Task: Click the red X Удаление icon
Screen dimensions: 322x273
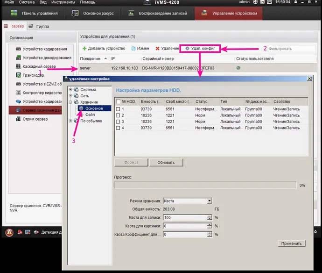Action: [158, 48]
